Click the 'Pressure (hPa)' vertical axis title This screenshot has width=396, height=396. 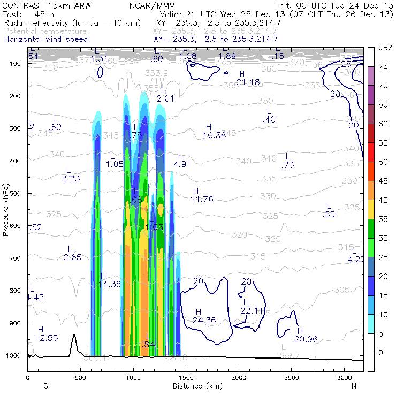coord(5,210)
